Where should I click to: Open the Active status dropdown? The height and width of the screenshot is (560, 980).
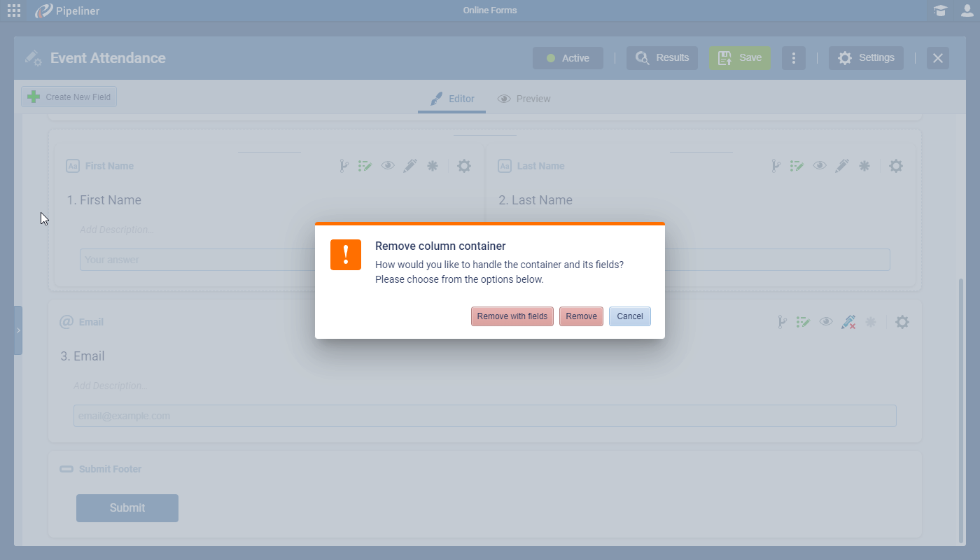(568, 58)
